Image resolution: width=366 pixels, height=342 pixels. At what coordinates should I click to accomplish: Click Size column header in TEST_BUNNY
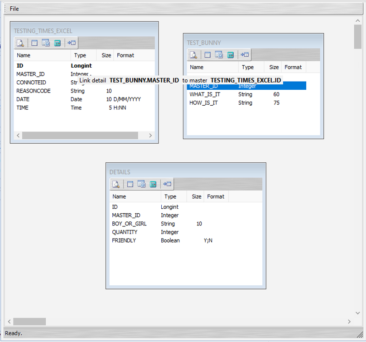coord(273,67)
